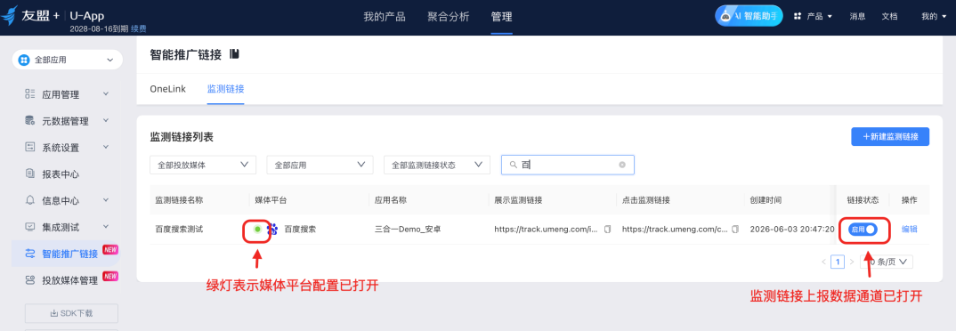Click the 应用管理 sidebar icon

pyautogui.click(x=30, y=94)
